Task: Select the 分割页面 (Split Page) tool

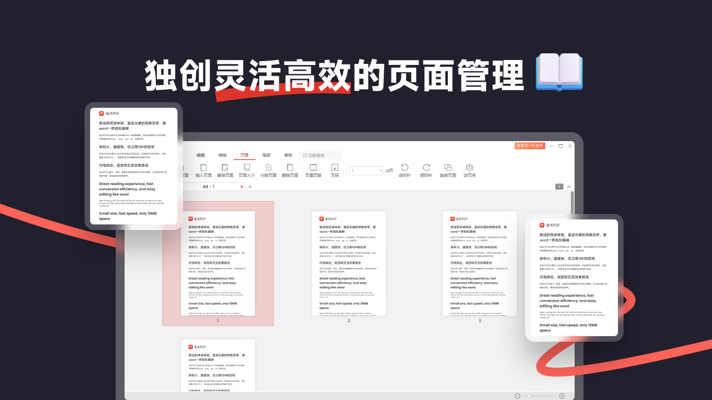Action: (x=268, y=168)
